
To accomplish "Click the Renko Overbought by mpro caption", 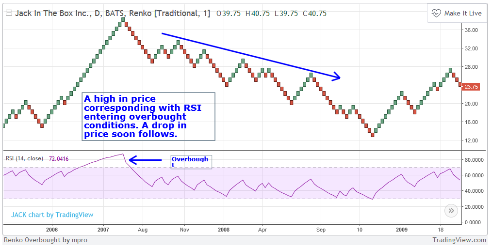I will pyautogui.click(x=46, y=240).
